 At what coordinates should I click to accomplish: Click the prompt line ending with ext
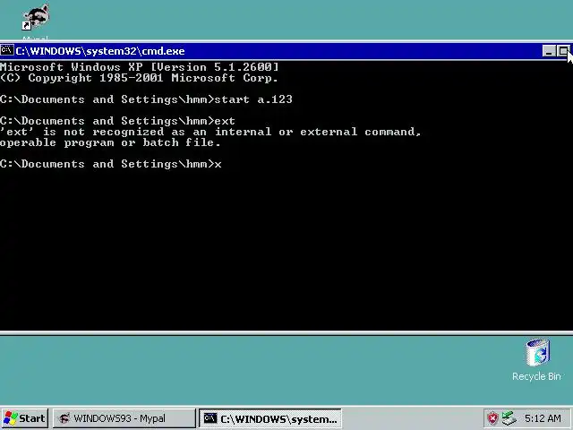click(x=117, y=121)
